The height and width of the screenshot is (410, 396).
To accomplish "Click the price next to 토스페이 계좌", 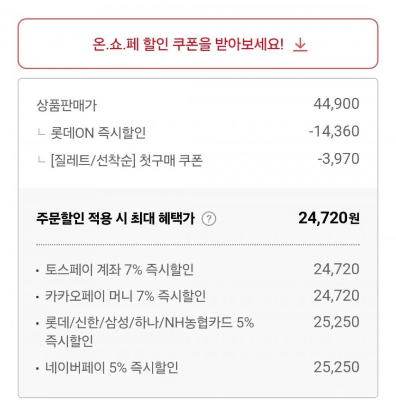I will (x=336, y=270).
